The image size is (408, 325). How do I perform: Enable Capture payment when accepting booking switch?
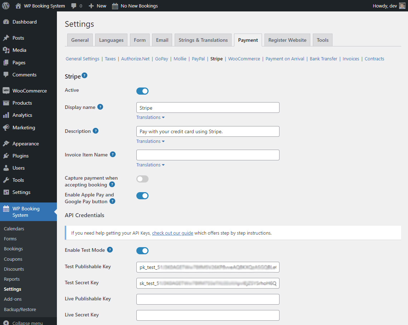(142, 179)
